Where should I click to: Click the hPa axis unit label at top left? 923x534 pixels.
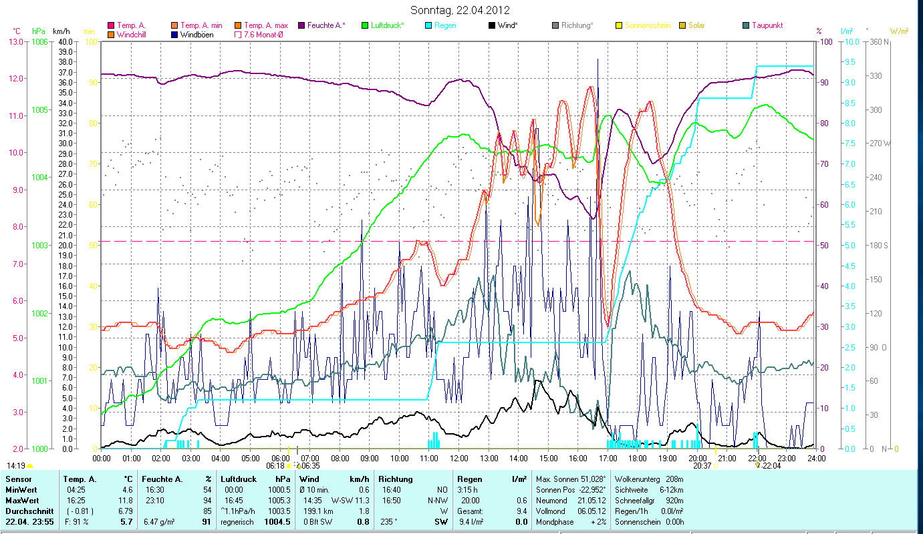pos(39,31)
